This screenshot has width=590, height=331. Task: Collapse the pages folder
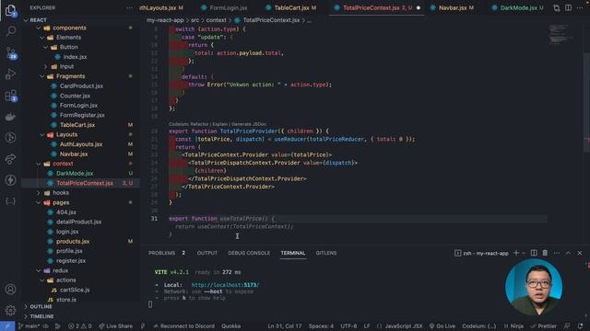point(39,202)
